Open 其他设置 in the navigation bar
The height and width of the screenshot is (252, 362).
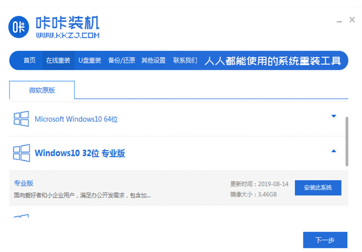(153, 61)
